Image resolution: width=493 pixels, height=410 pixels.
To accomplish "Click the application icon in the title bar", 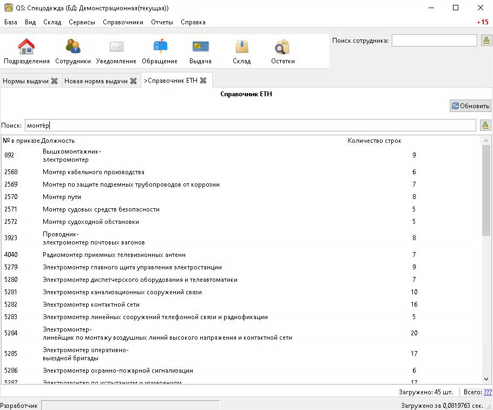I will coord(9,8).
